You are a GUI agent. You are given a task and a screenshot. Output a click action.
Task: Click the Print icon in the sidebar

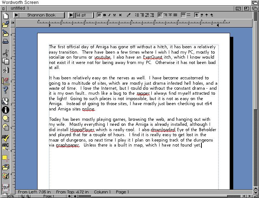5,41
